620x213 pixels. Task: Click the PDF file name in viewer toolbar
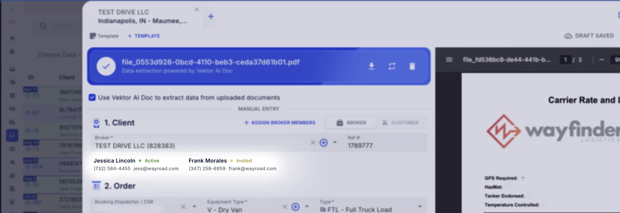[x=506, y=59]
